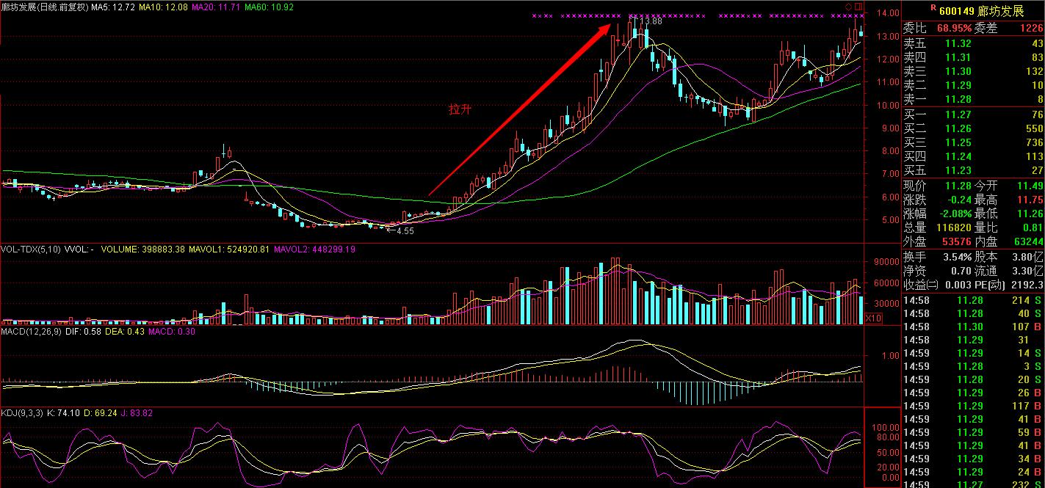The width and height of the screenshot is (1045, 488).
Task: Click the 现价 current price label
Action: 914,186
